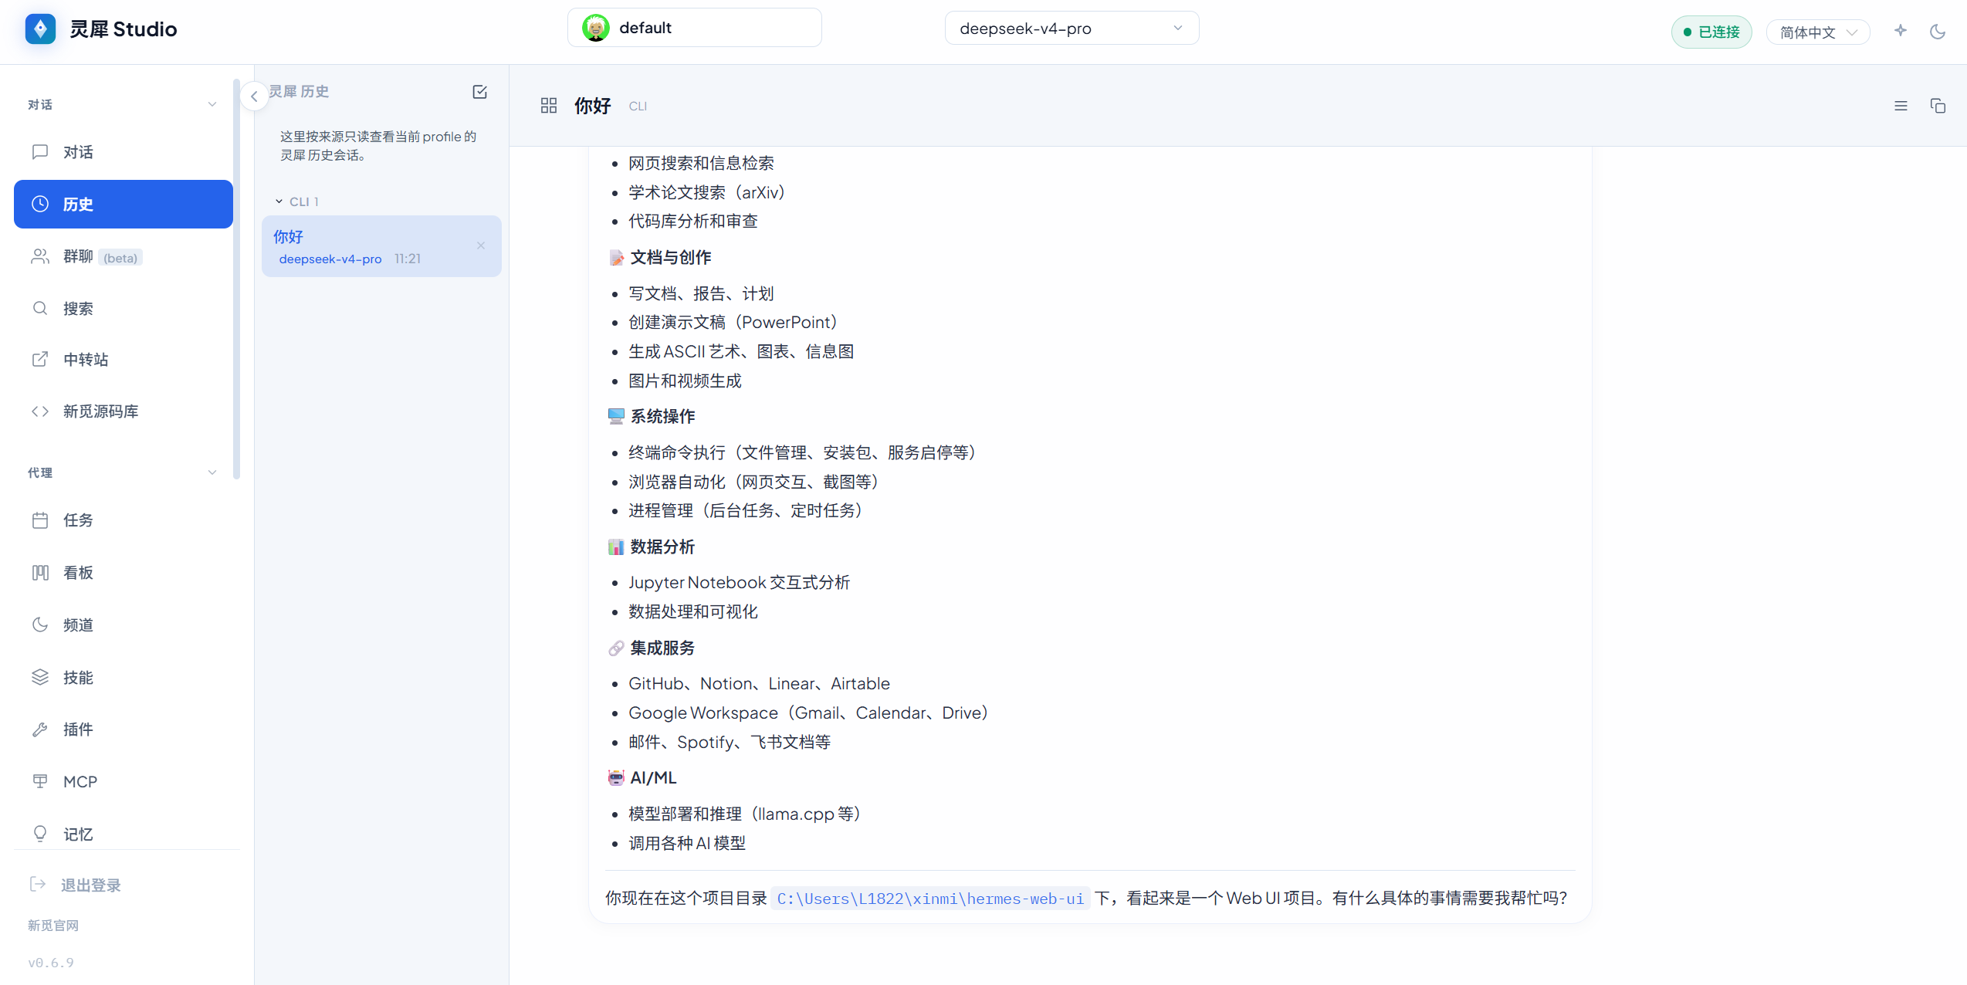Click the 已连接 connection status badge
This screenshot has width=1967, height=985.
pyautogui.click(x=1711, y=32)
